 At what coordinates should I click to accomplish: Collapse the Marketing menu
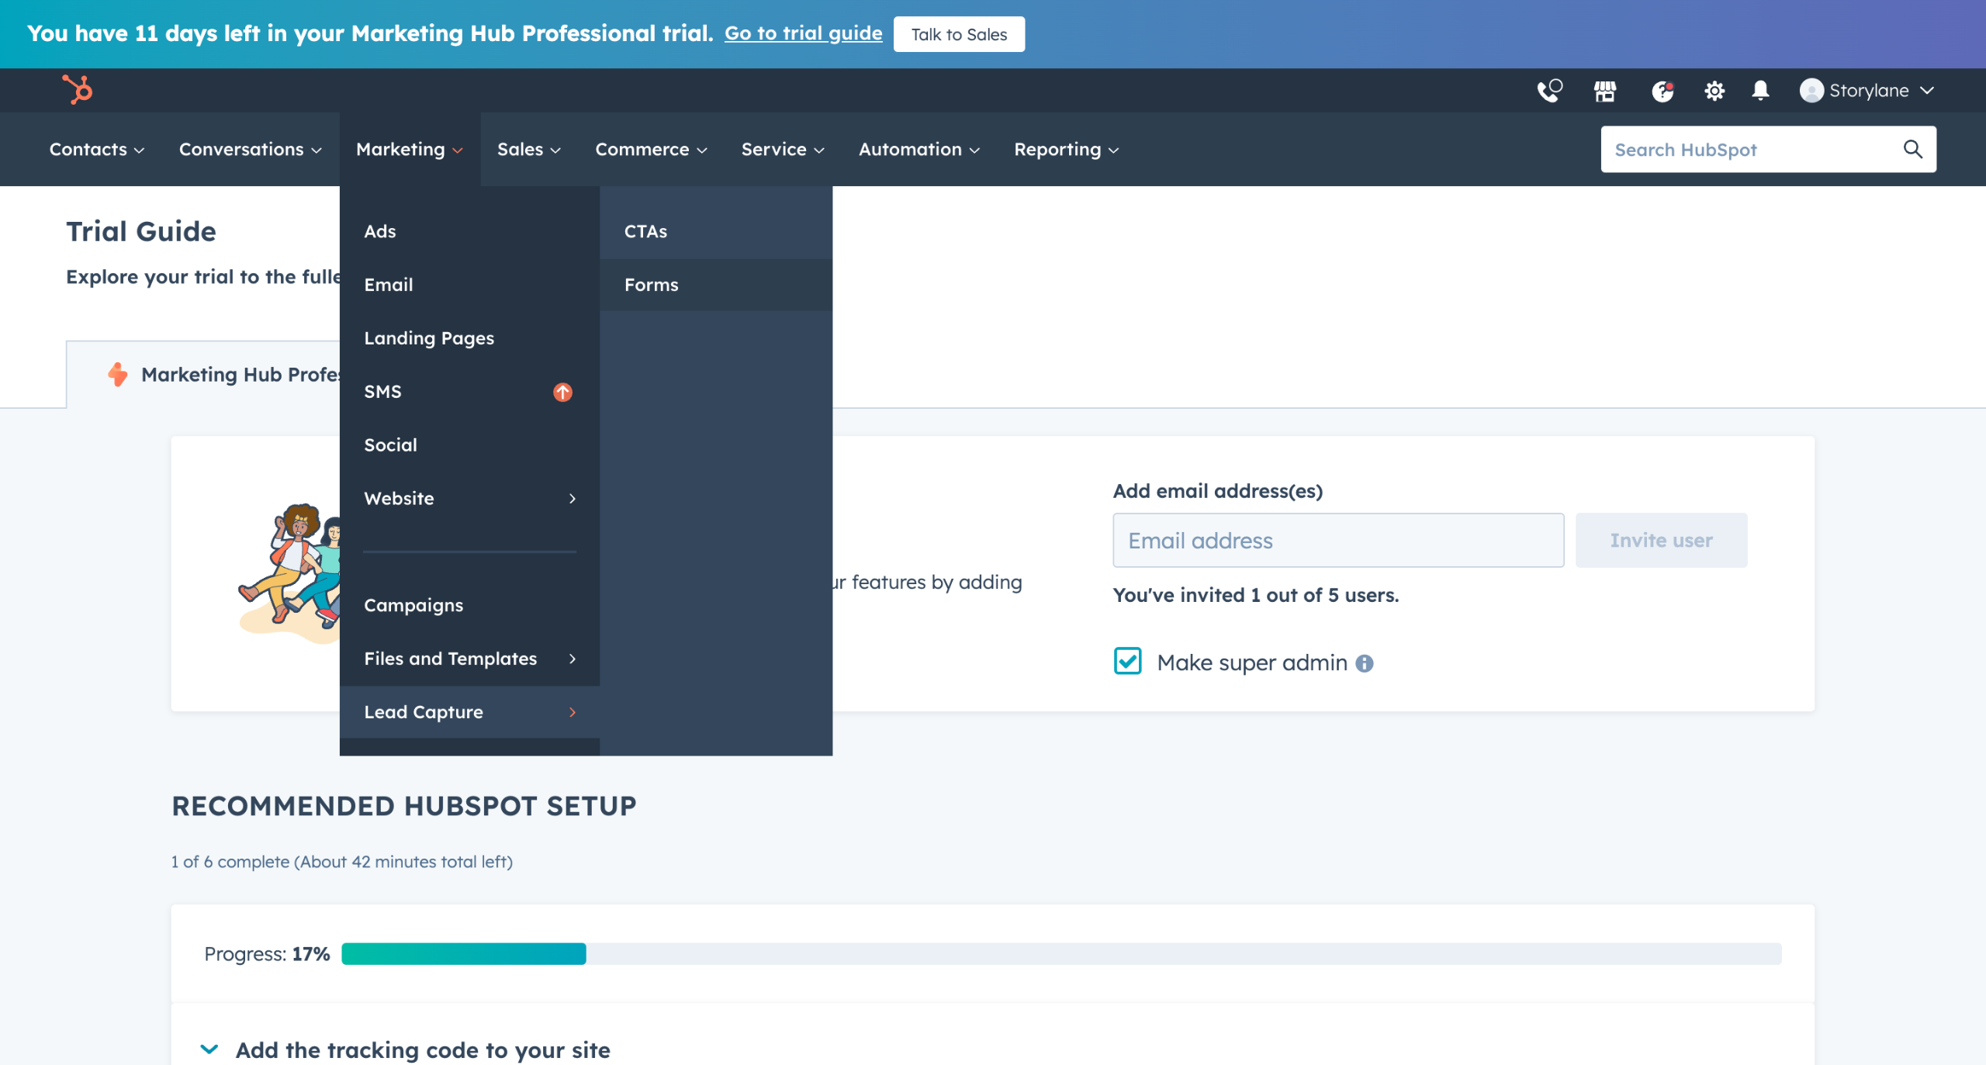(x=409, y=149)
